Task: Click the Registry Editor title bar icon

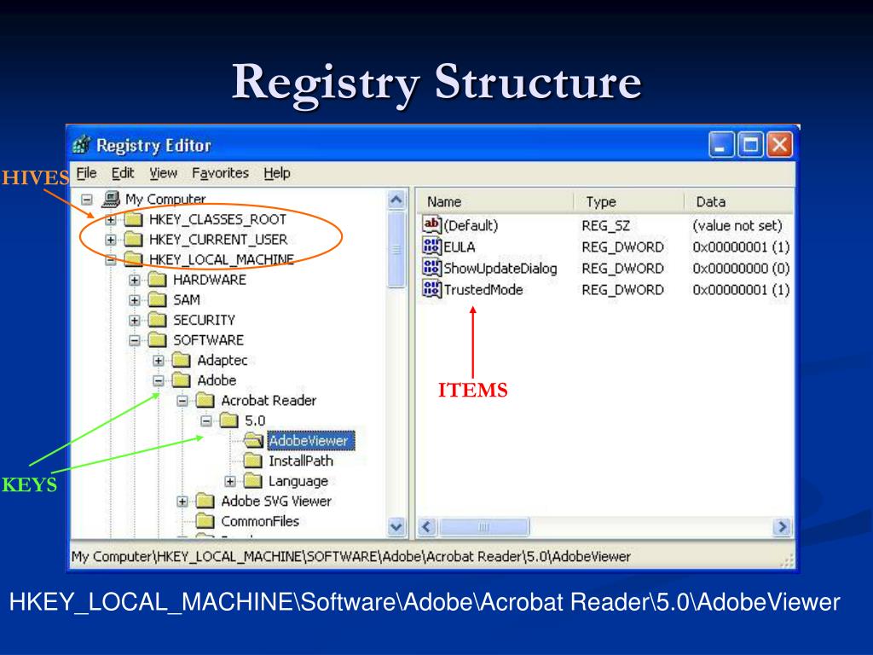Action: pos(82,145)
